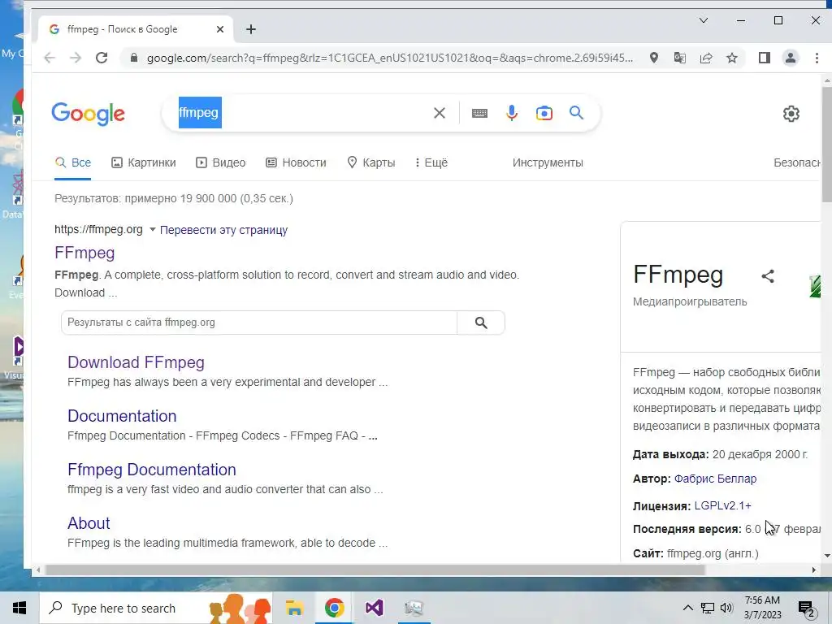Open Фабрис Беллар author link
This screenshot has height=624, width=832.
[x=715, y=479]
